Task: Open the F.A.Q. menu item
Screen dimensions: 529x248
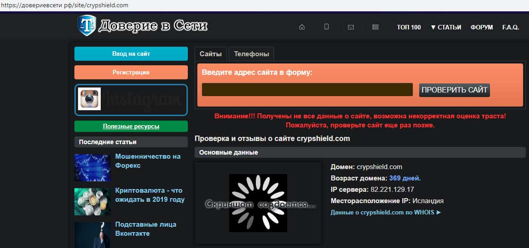Action: tap(510, 27)
